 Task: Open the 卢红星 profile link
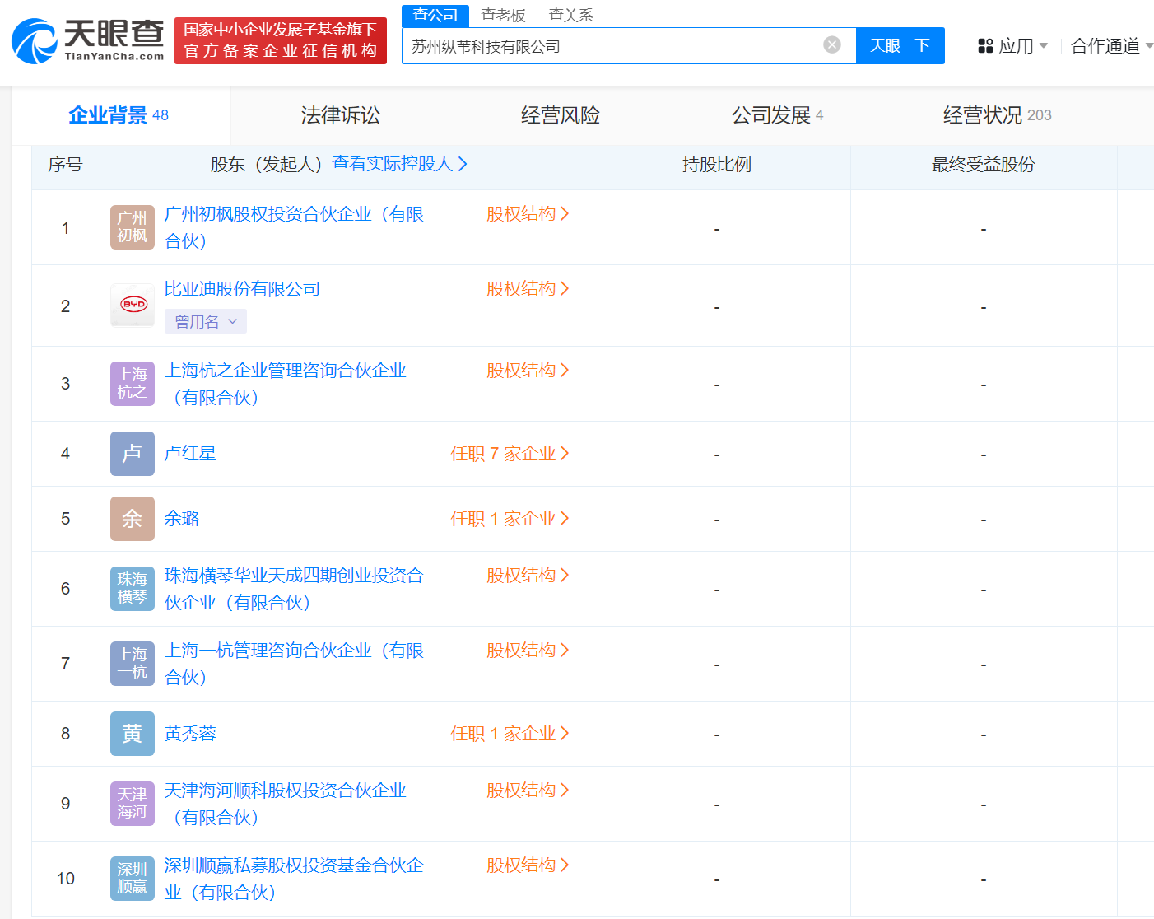[x=190, y=454]
